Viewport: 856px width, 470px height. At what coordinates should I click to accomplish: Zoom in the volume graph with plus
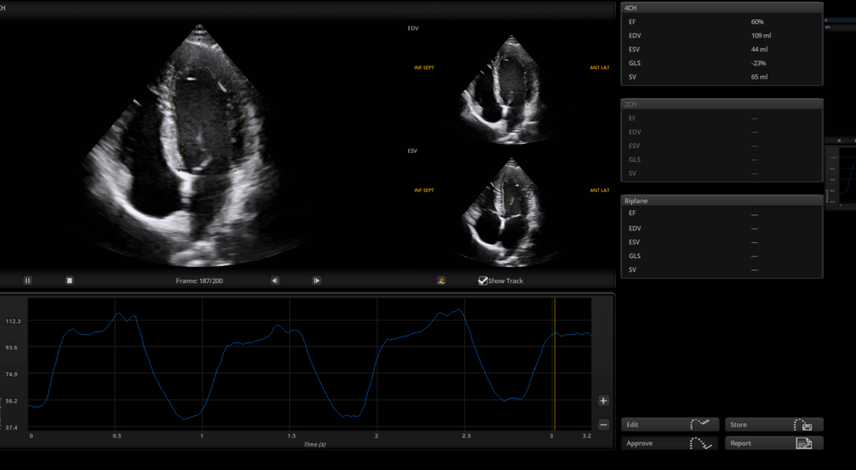tap(604, 401)
